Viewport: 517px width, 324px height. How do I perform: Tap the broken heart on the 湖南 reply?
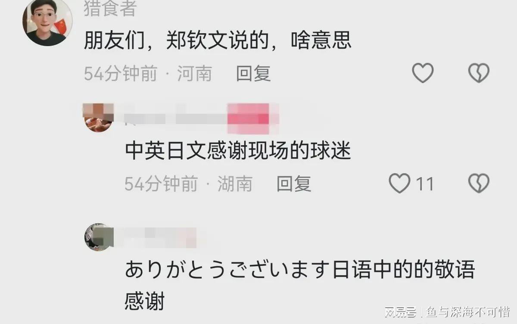click(x=479, y=184)
